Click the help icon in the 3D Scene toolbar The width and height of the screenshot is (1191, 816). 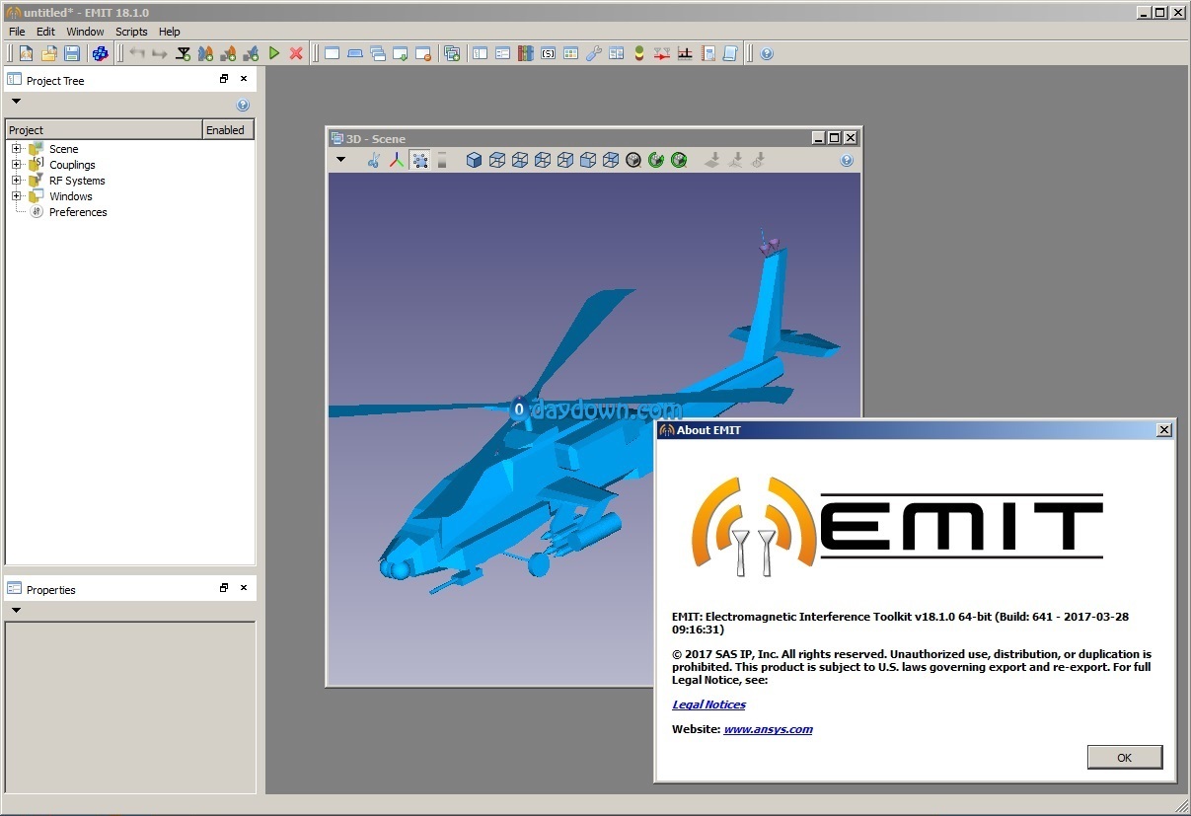847,160
